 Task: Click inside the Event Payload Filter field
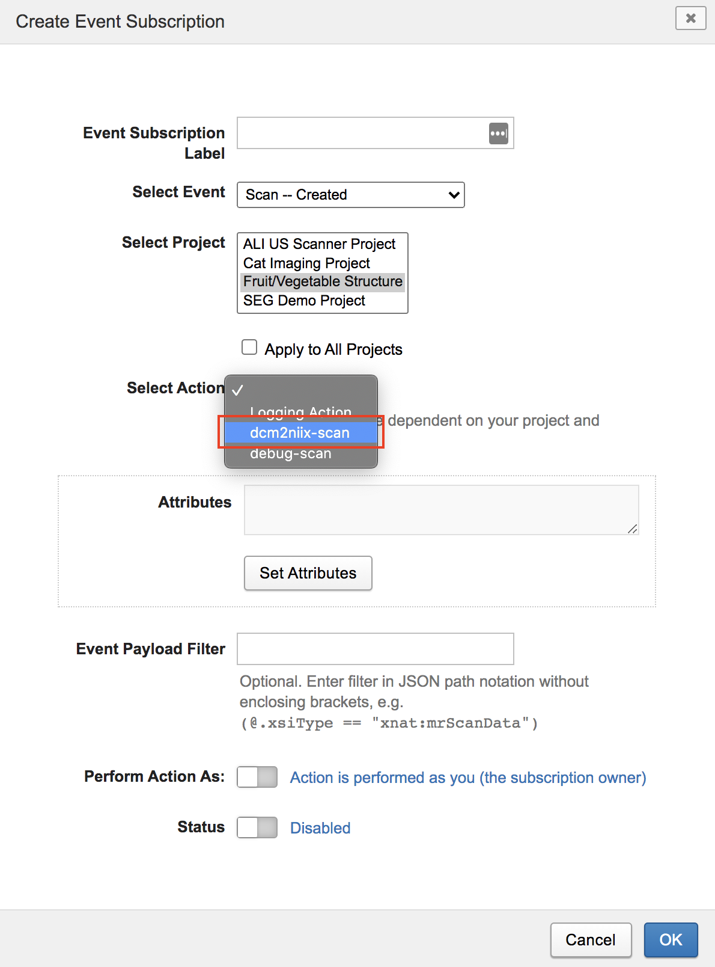pyautogui.click(x=375, y=649)
